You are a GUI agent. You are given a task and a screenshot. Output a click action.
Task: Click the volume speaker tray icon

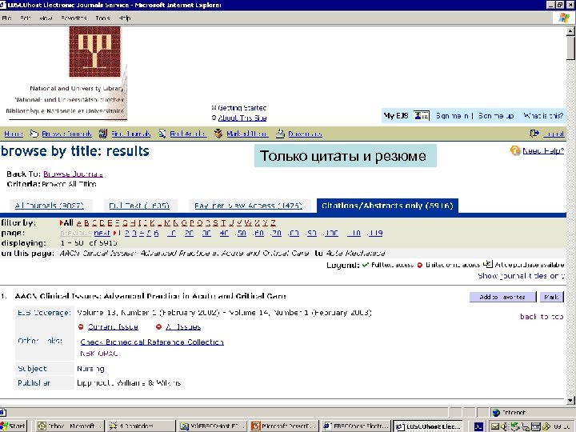point(504,426)
